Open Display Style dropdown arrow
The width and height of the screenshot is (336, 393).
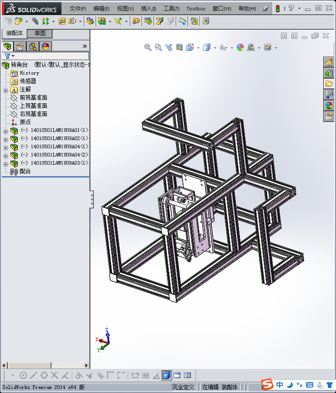pos(215,48)
